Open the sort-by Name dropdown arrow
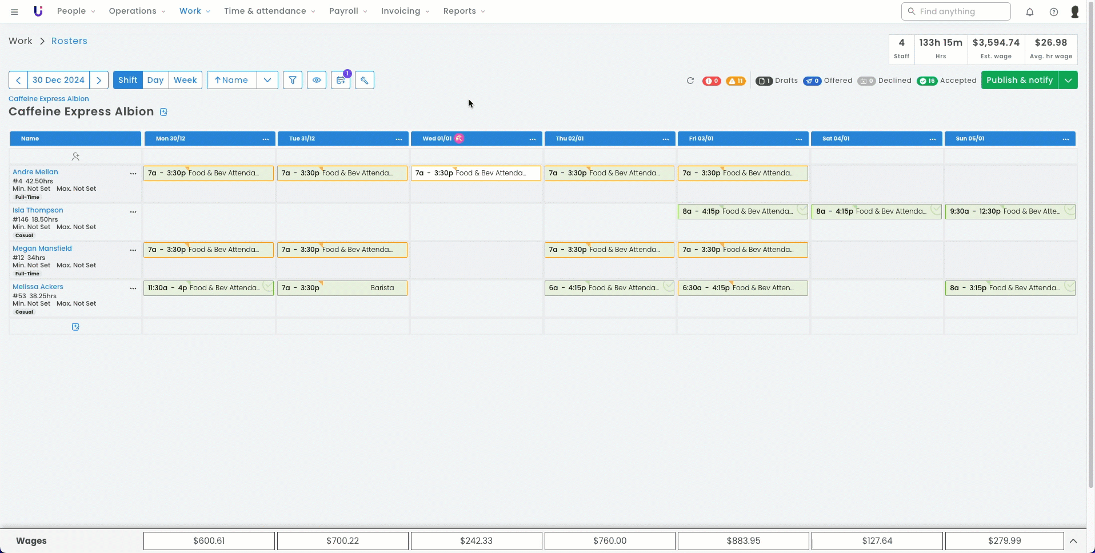1095x553 pixels. tap(267, 80)
